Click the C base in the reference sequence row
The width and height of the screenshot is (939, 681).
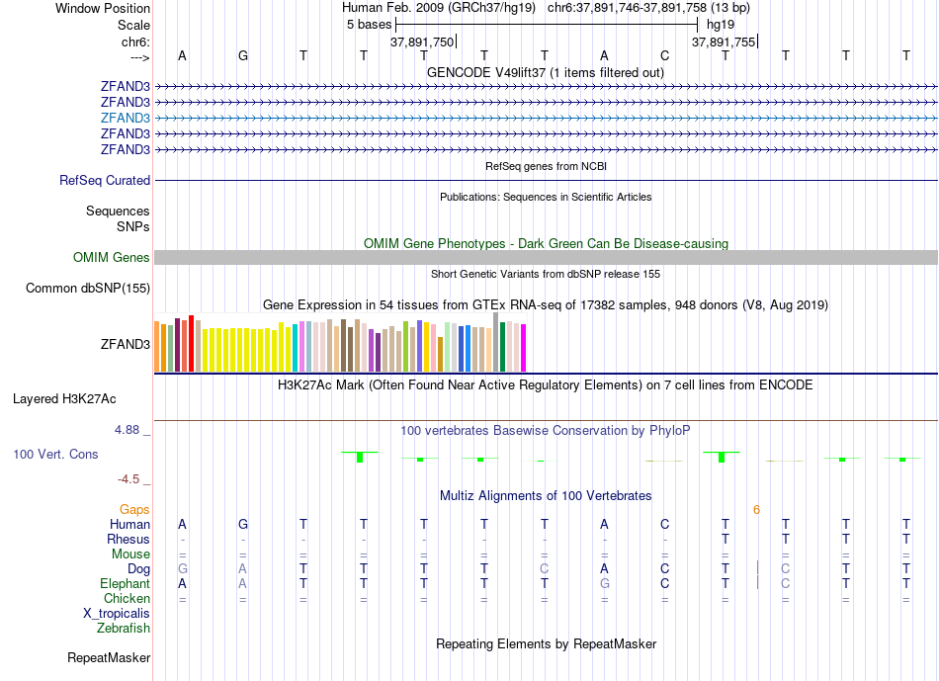[x=665, y=55]
